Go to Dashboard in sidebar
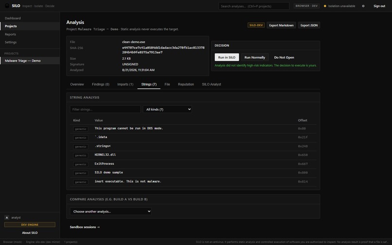The image size is (392, 245). coord(30,18)
